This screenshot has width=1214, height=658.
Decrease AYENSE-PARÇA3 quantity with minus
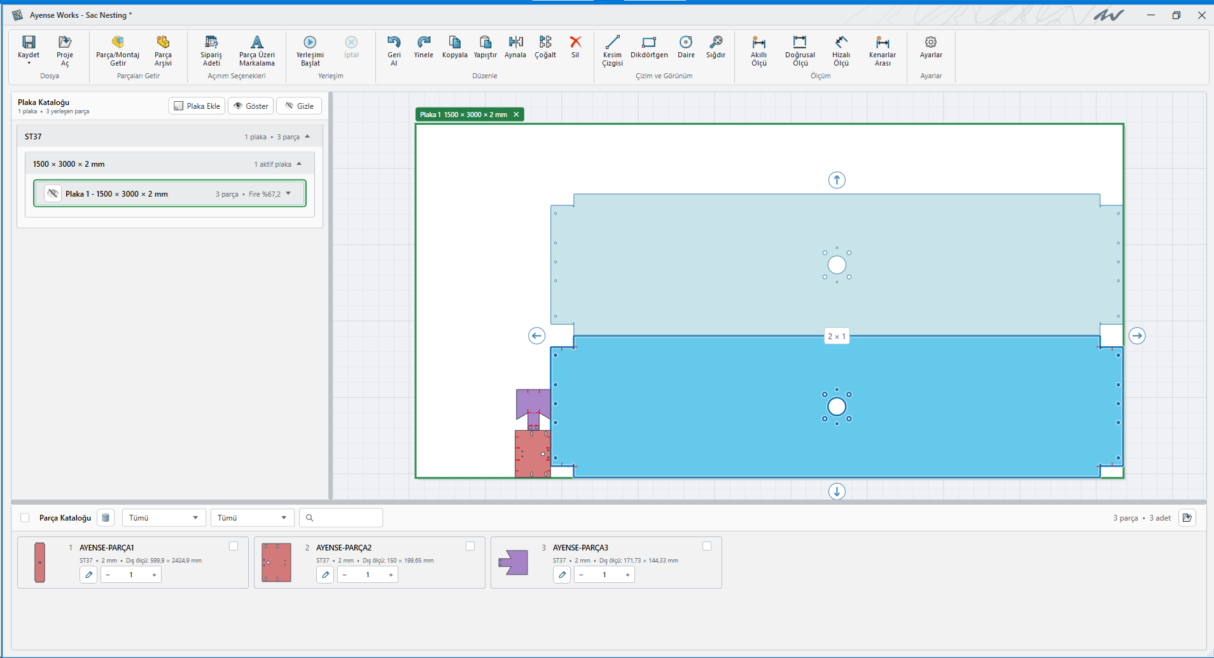[x=582, y=575]
